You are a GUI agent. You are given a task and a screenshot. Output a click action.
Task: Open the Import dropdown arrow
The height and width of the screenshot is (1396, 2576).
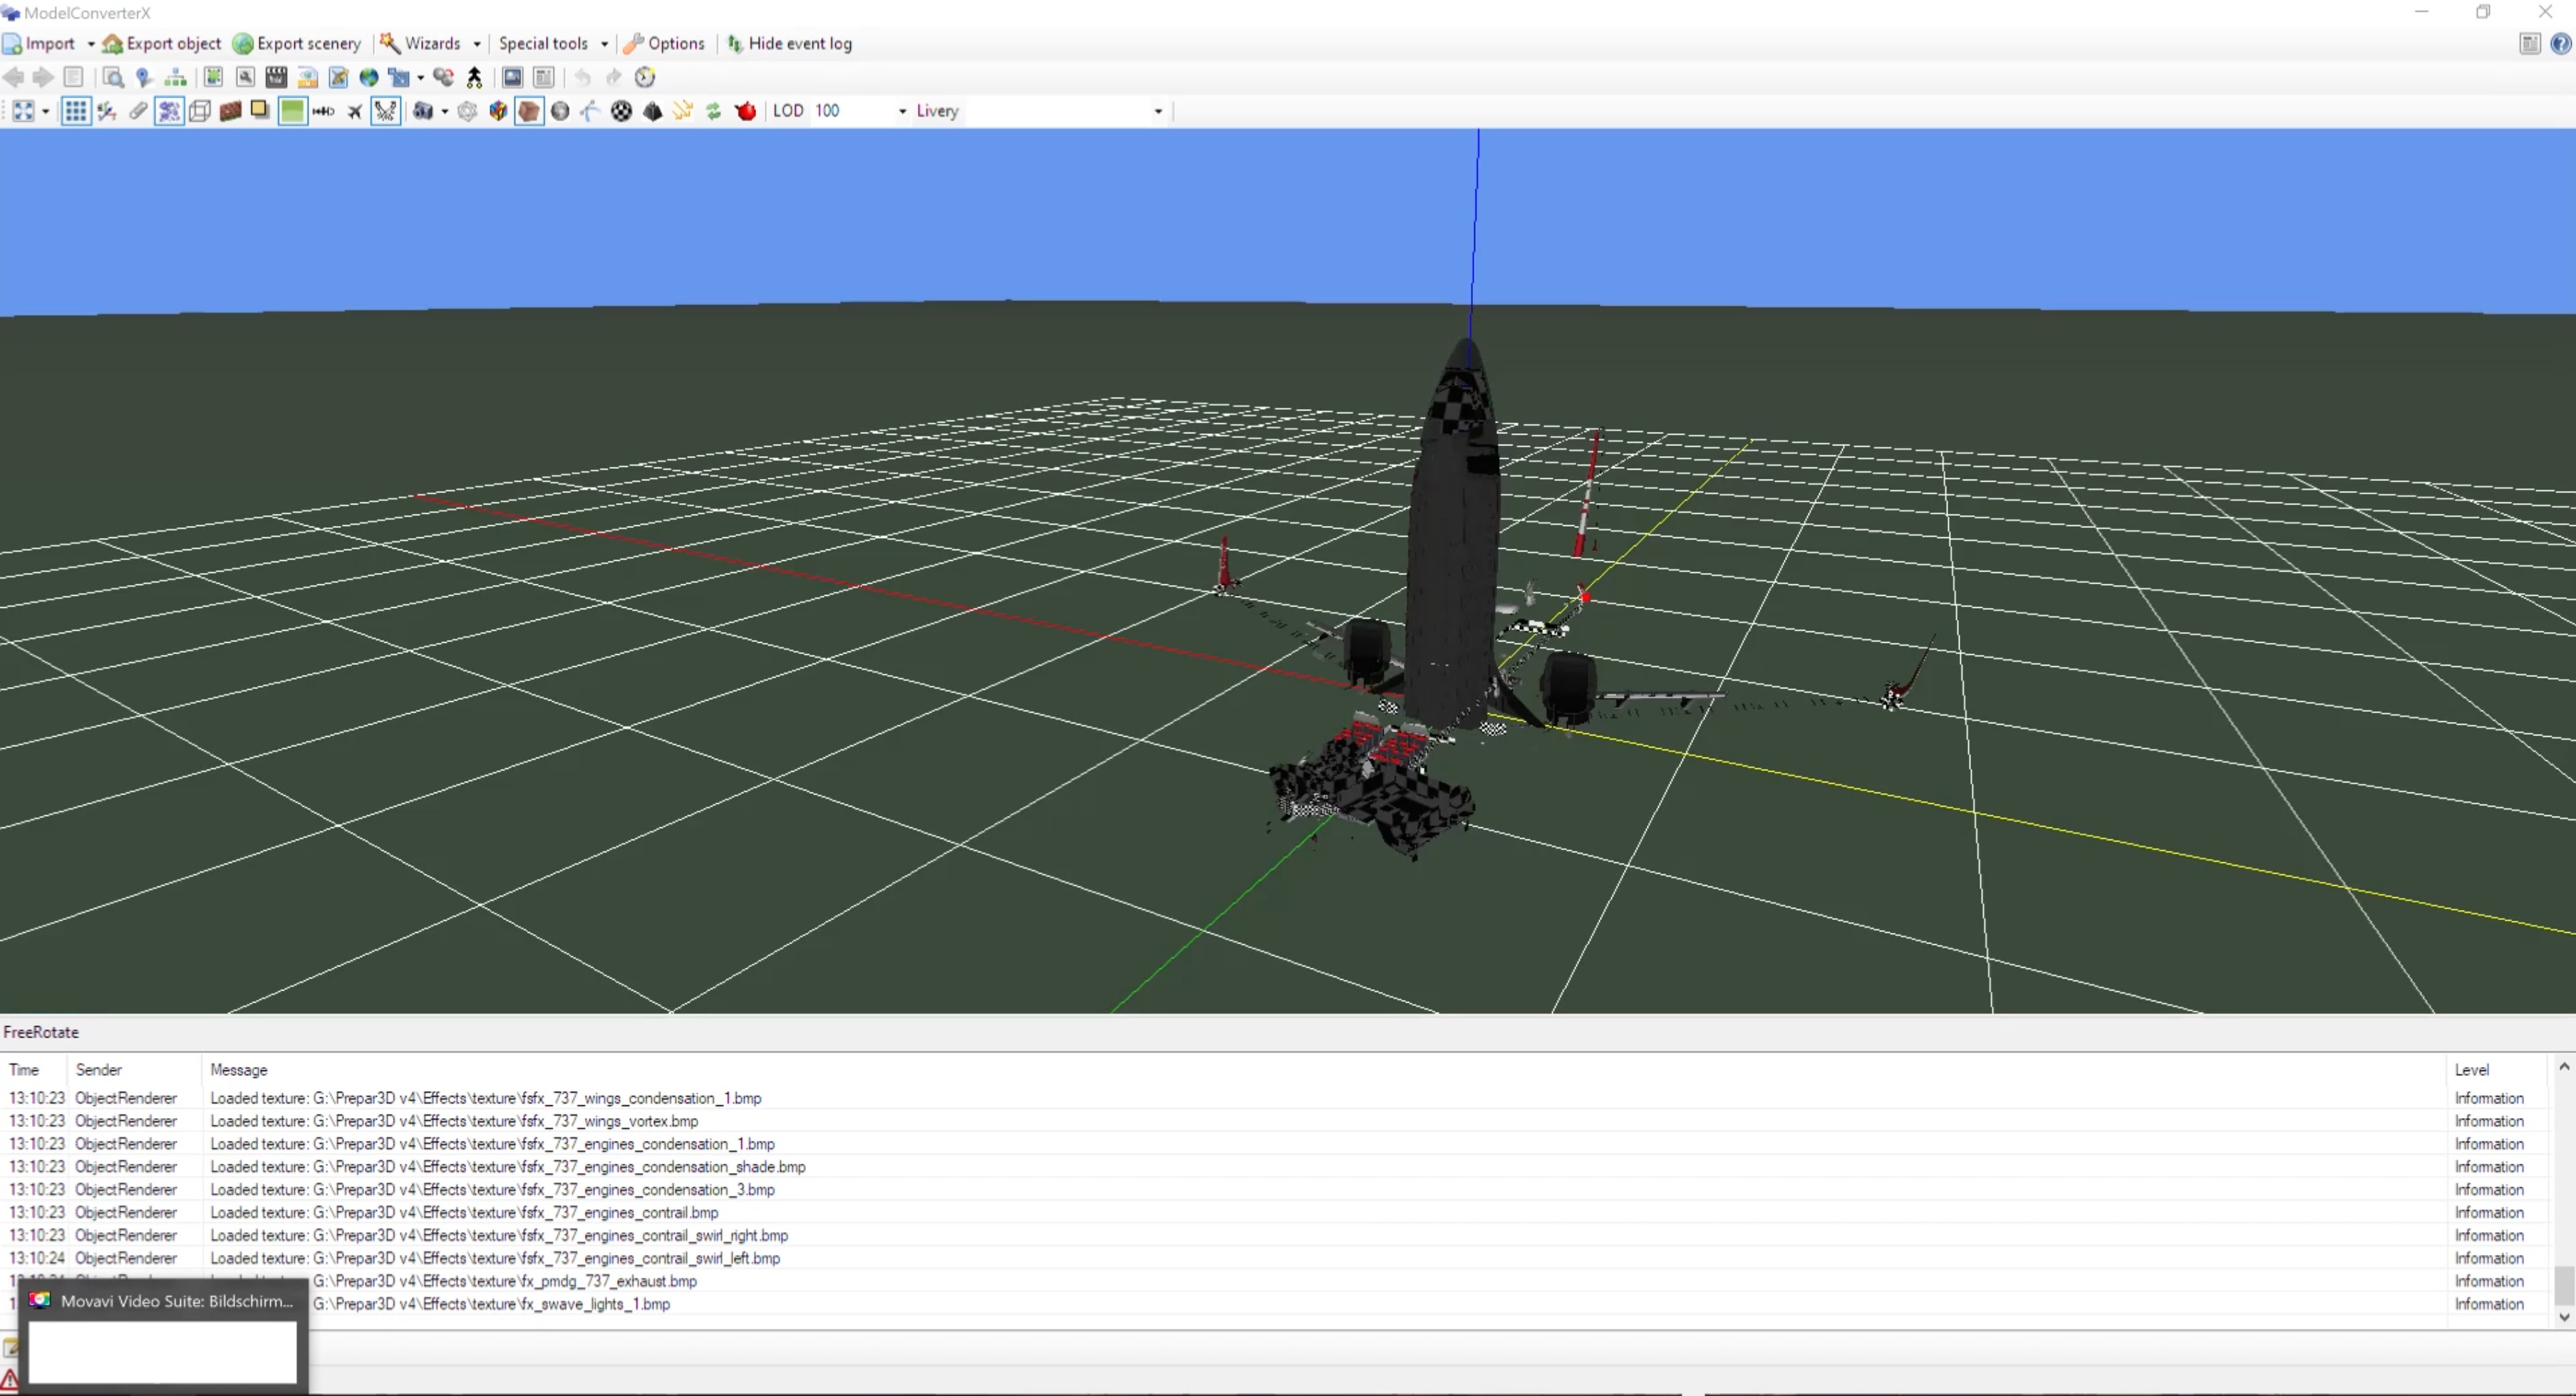click(x=91, y=44)
